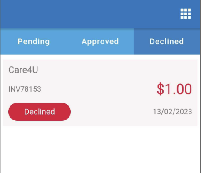Select the Declined tab

click(167, 41)
